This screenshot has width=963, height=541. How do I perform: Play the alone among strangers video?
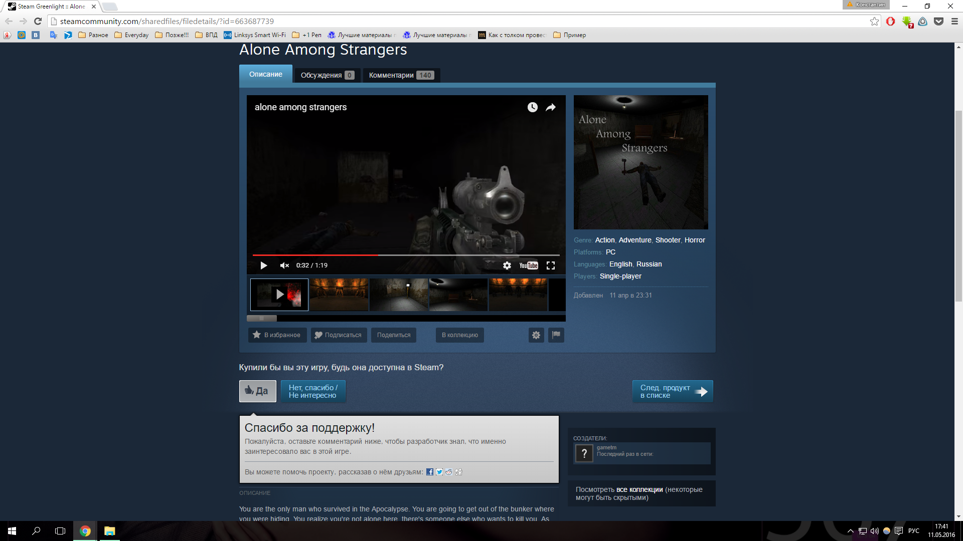click(264, 265)
